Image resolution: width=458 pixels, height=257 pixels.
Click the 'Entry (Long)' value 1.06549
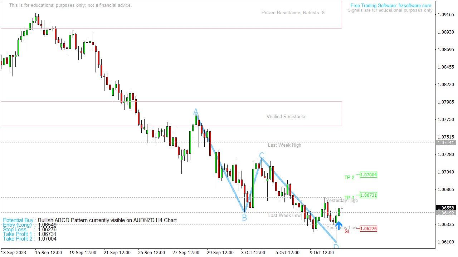[47, 225]
